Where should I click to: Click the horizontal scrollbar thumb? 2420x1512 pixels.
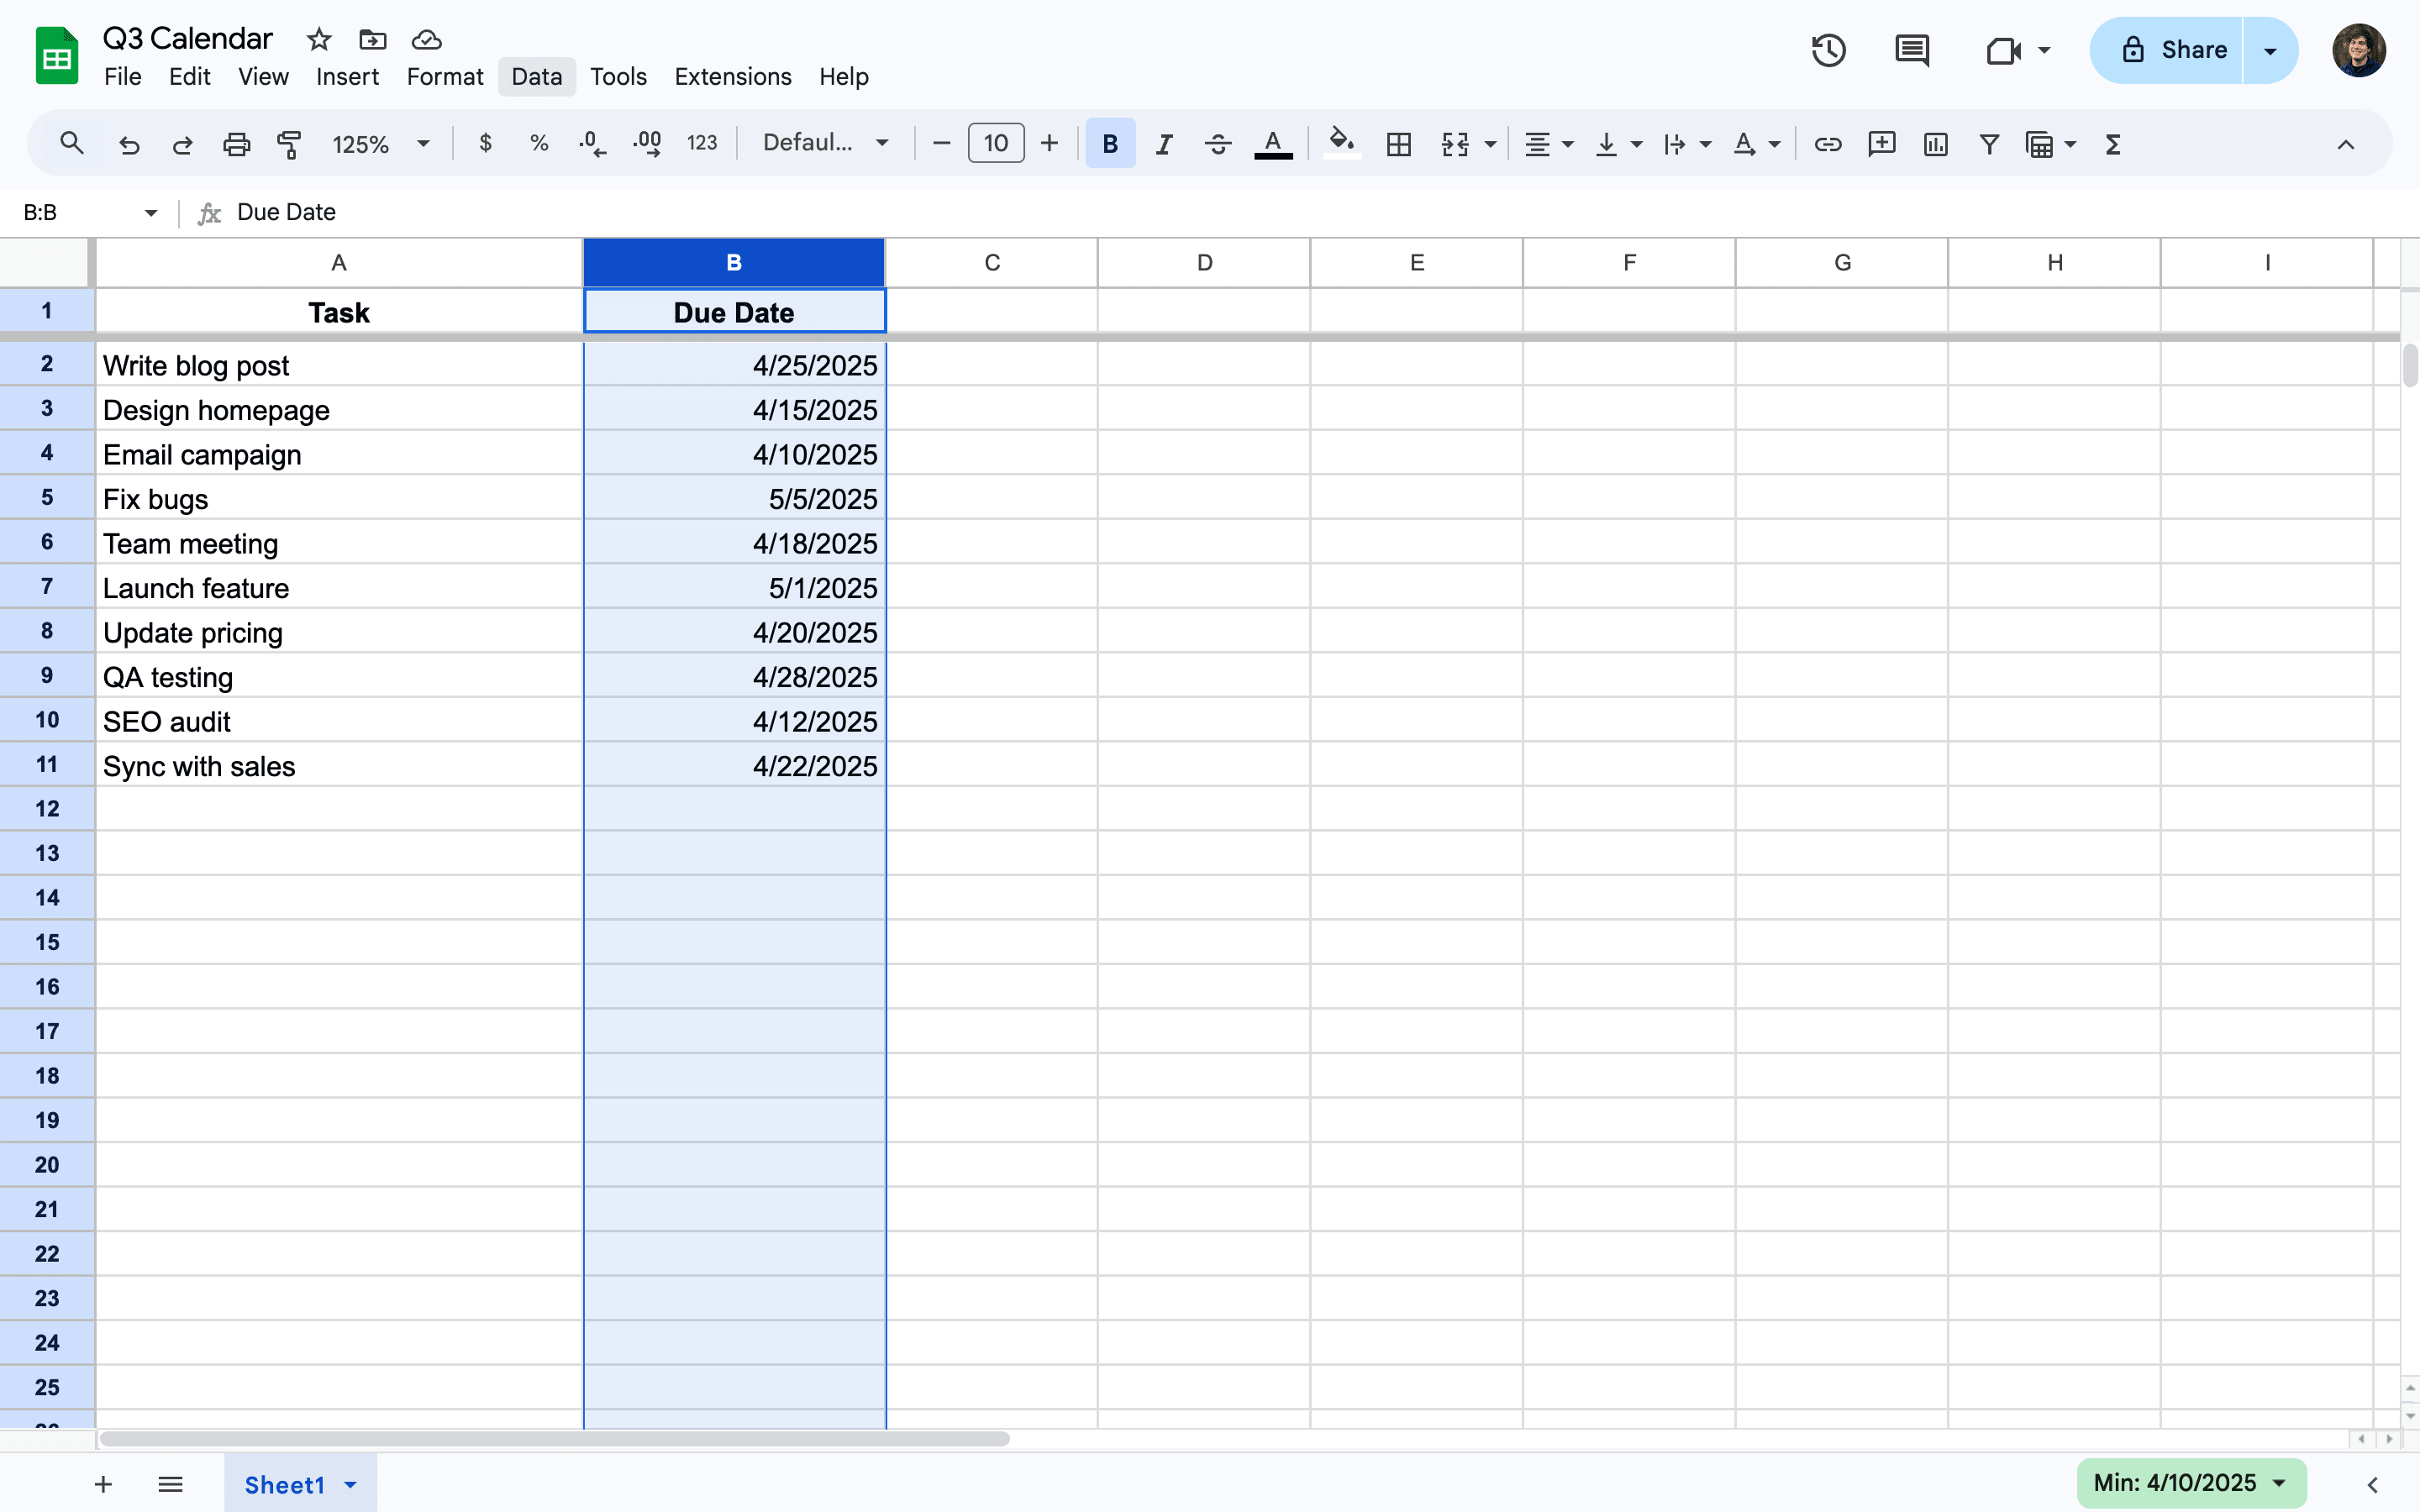pos(554,1439)
